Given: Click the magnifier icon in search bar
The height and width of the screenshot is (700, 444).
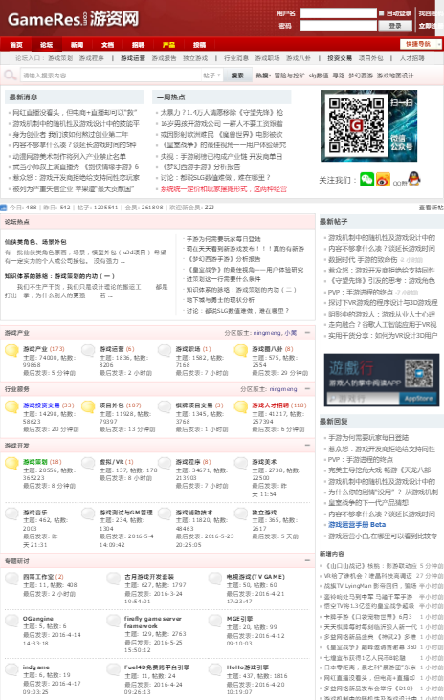Looking at the screenshot, I should click(x=10, y=76).
